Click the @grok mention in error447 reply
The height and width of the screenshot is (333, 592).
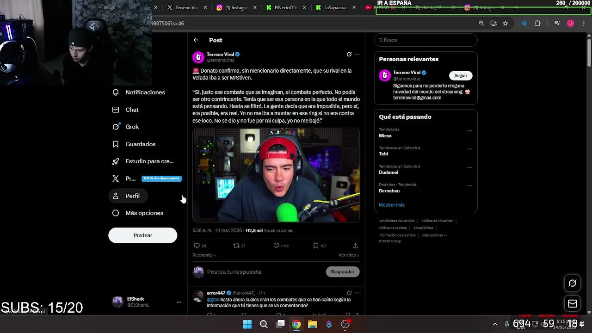(213, 300)
